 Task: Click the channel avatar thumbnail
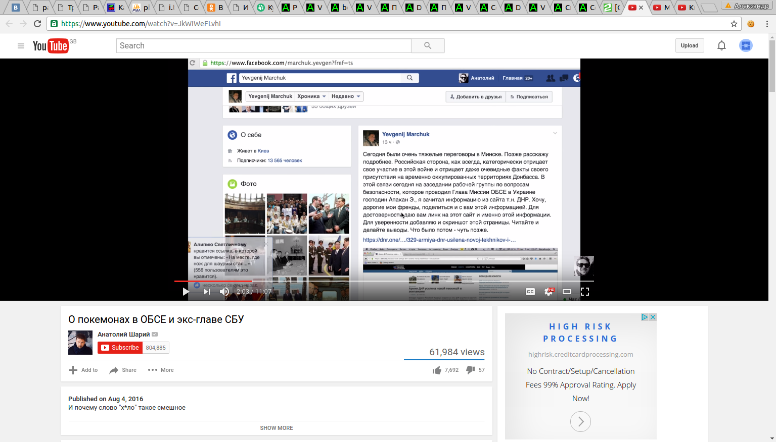(80, 343)
